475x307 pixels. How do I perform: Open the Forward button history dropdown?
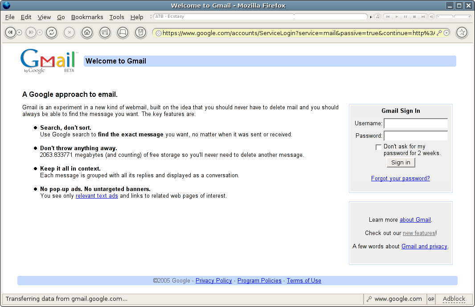39,32
